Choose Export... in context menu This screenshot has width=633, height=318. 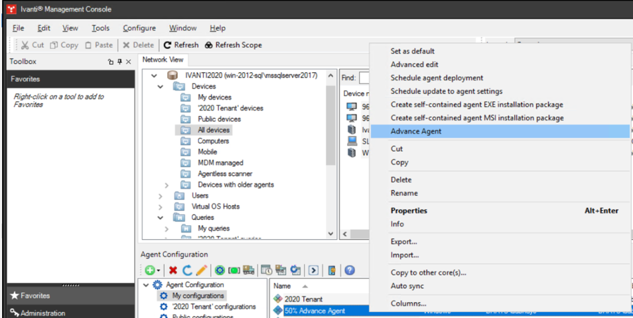[500, 242]
